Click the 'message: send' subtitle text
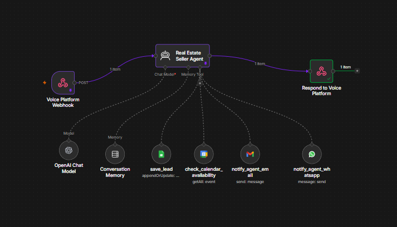397x227 pixels. point(312,182)
